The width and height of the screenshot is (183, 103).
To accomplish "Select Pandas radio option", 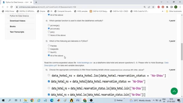I will [49, 45].
